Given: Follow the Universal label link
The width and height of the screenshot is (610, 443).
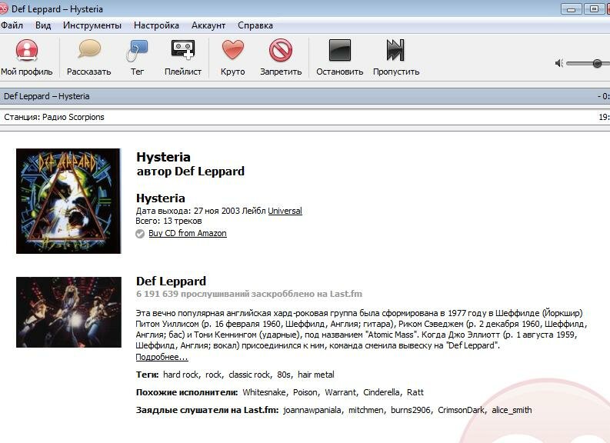Looking at the screenshot, I should click(285, 211).
